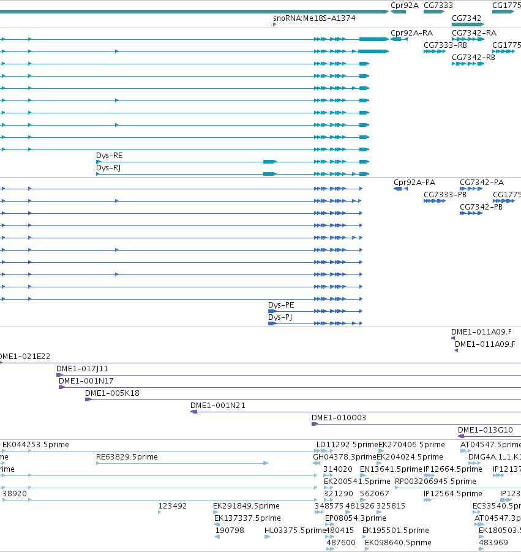
Task: Select the AT04547.5prime EST
Action: 465,451
